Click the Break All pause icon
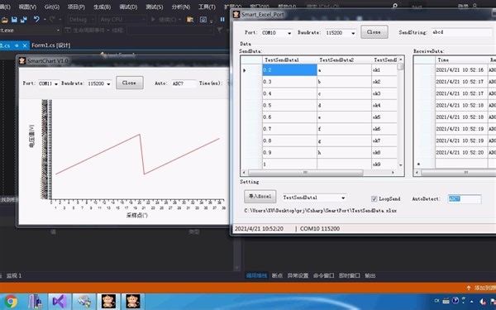The height and width of the screenshot is (310, 496). coord(222,19)
